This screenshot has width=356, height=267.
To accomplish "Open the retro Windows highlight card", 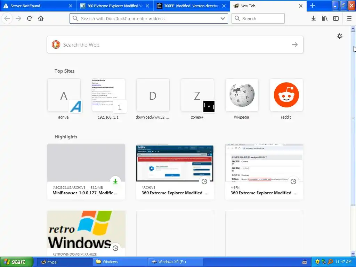I will [86, 234].
